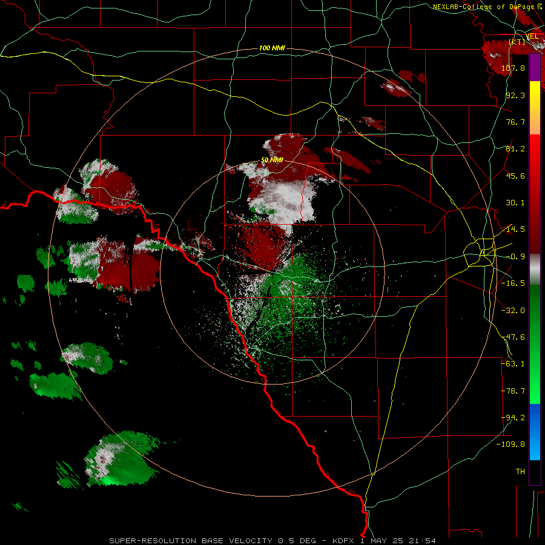Click the VEL legend title
The image size is (545, 545).
click(x=532, y=36)
